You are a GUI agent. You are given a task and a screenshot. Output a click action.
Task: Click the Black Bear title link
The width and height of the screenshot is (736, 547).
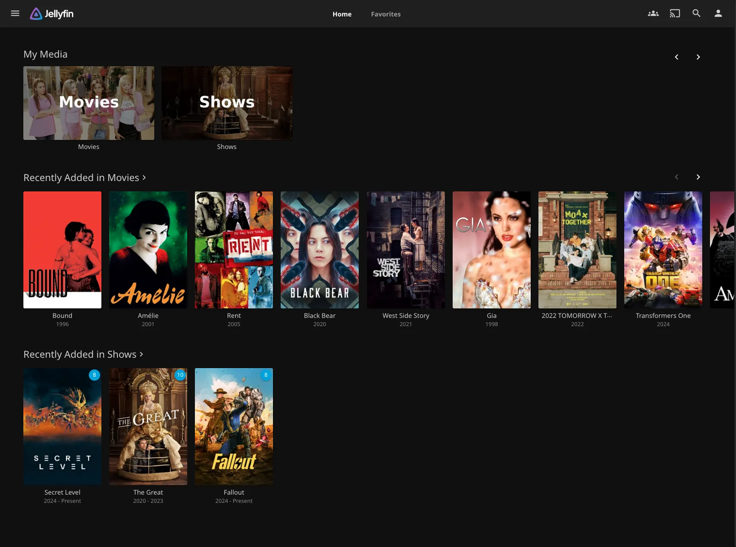pos(320,316)
